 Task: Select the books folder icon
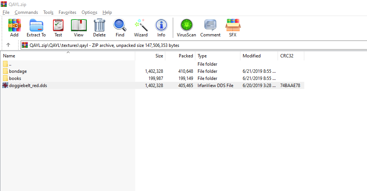tap(5, 78)
